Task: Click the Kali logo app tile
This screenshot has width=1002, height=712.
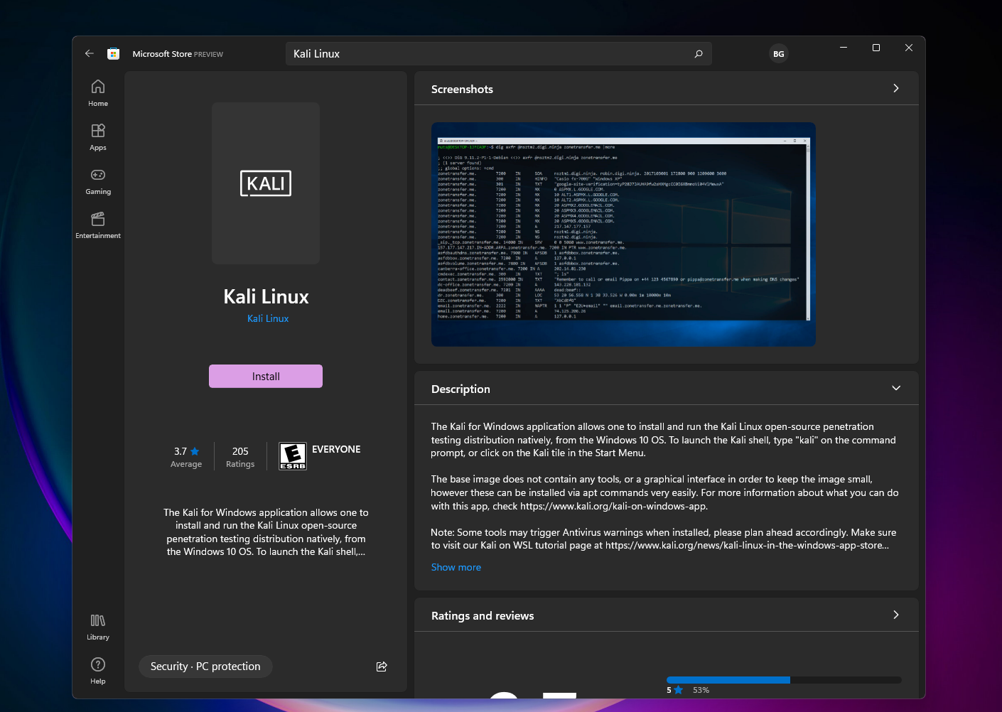Action: [x=266, y=183]
